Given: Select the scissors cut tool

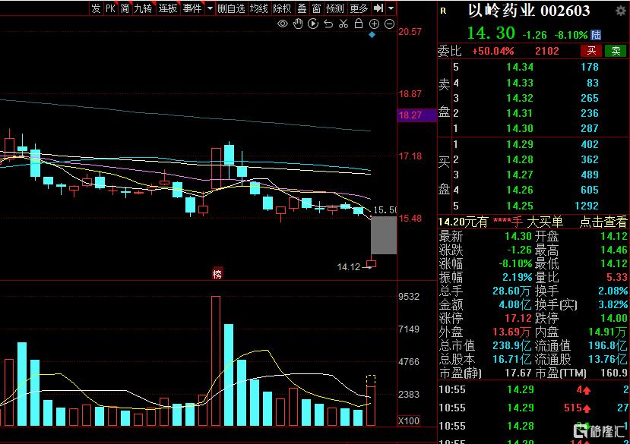Looking at the screenshot, I should click(343, 24).
